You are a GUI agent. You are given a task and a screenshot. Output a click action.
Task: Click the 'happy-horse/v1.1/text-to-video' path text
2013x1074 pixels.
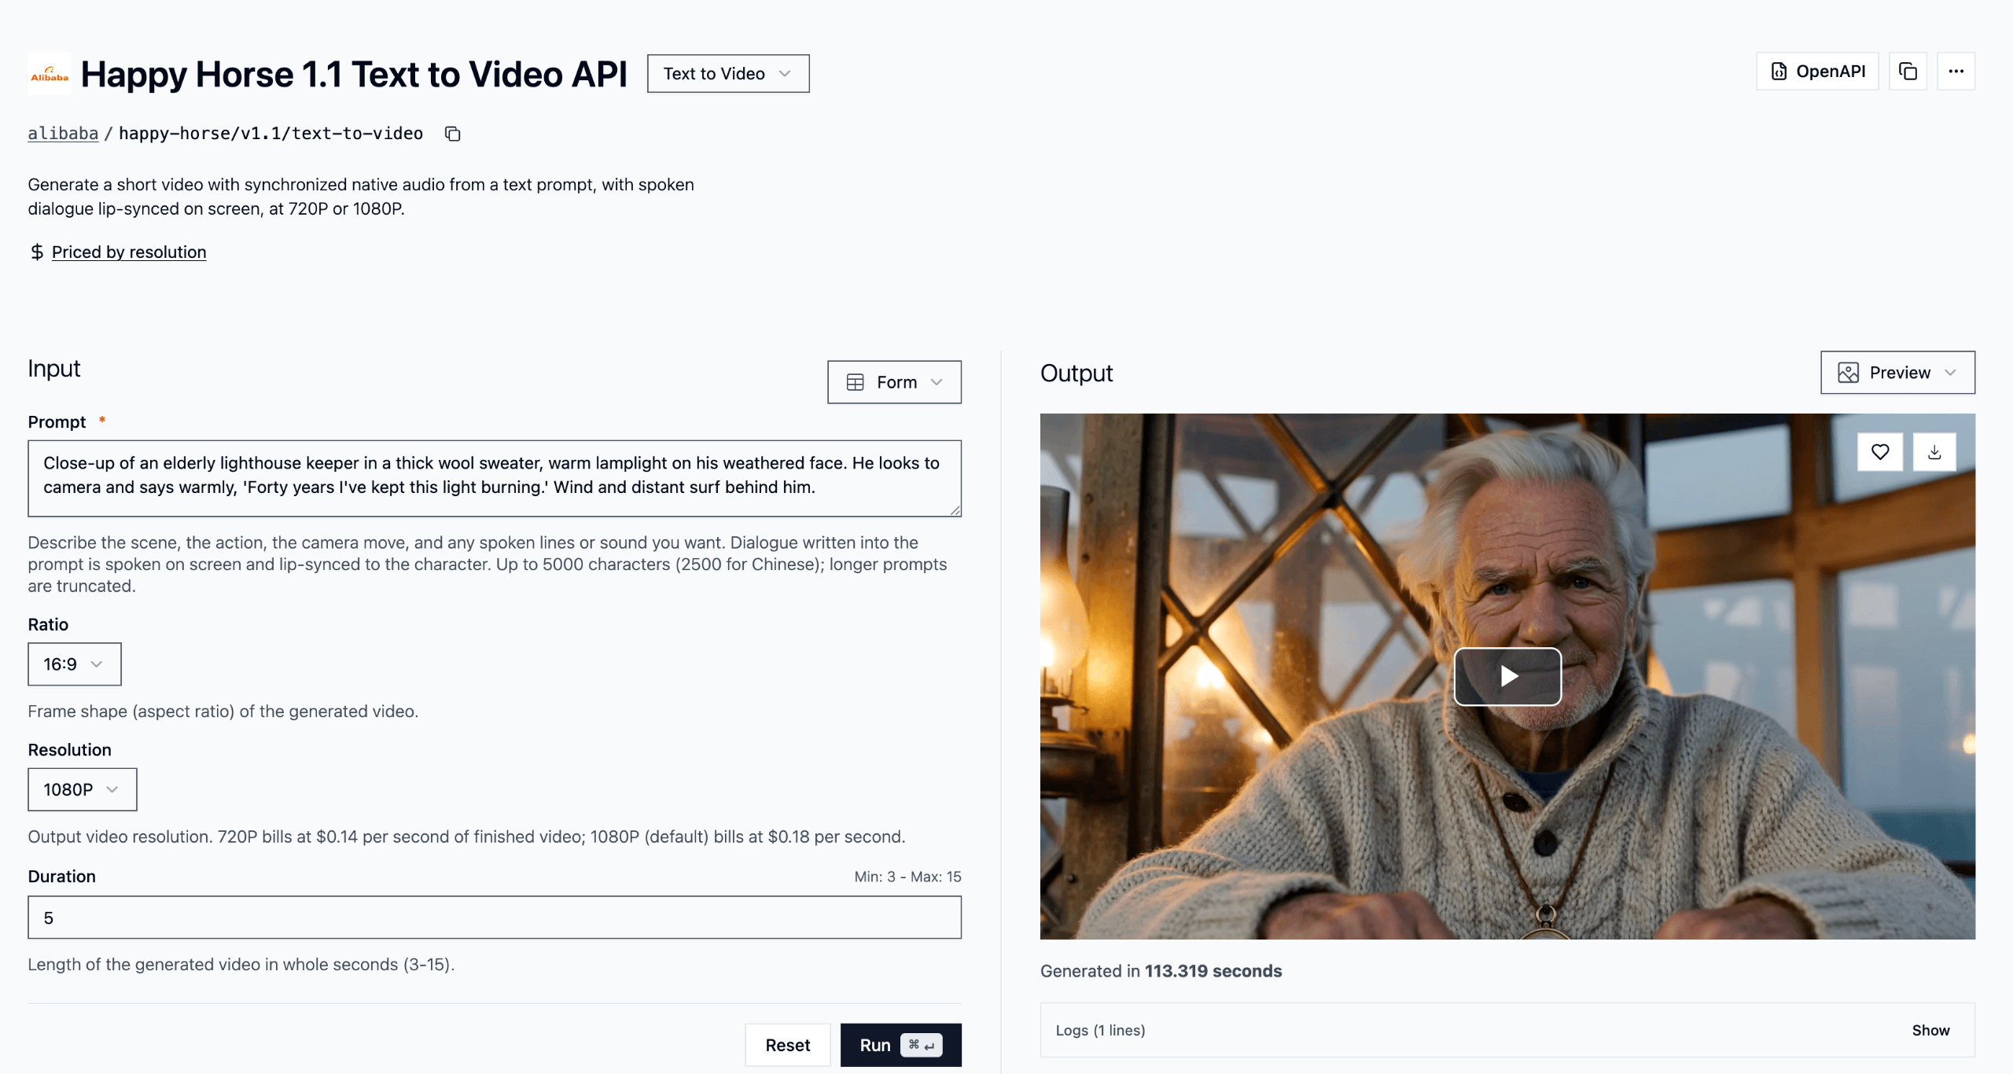pyautogui.click(x=270, y=134)
